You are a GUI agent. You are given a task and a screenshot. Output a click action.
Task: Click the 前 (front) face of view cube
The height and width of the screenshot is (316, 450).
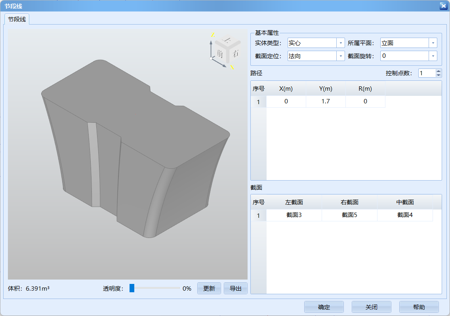click(x=220, y=53)
